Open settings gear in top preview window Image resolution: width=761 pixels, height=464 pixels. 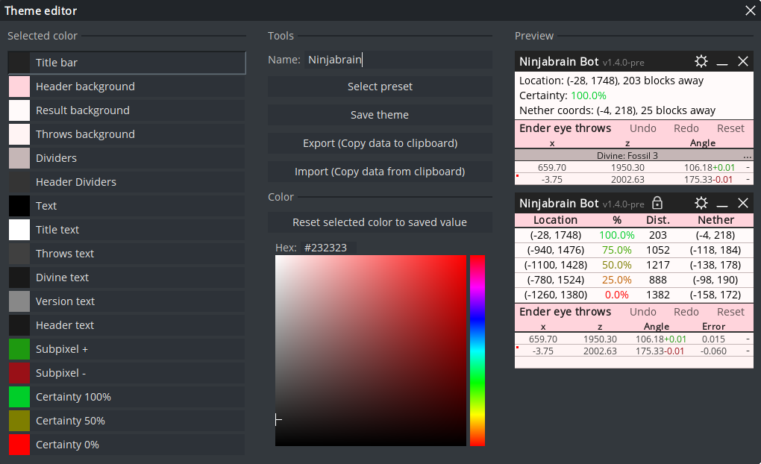click(701, 62)
